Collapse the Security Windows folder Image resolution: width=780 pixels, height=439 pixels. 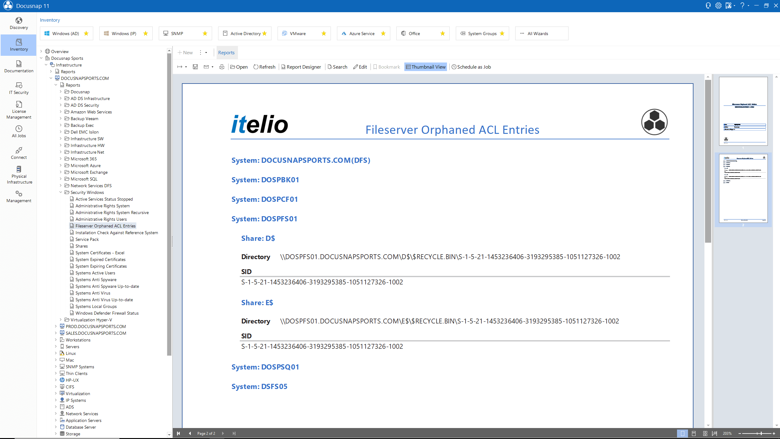[x=61, y=192]
